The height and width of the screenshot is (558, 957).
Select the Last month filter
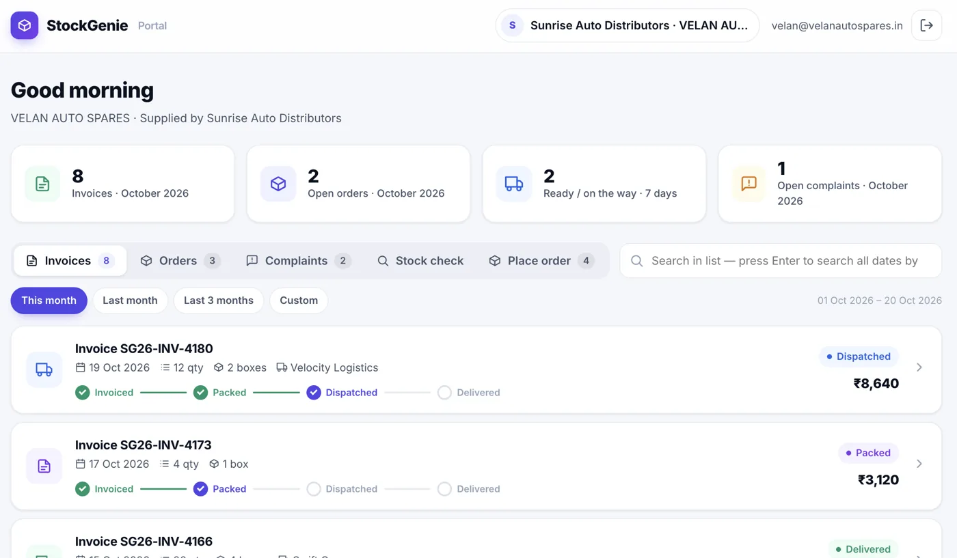[x=130, y=301]
